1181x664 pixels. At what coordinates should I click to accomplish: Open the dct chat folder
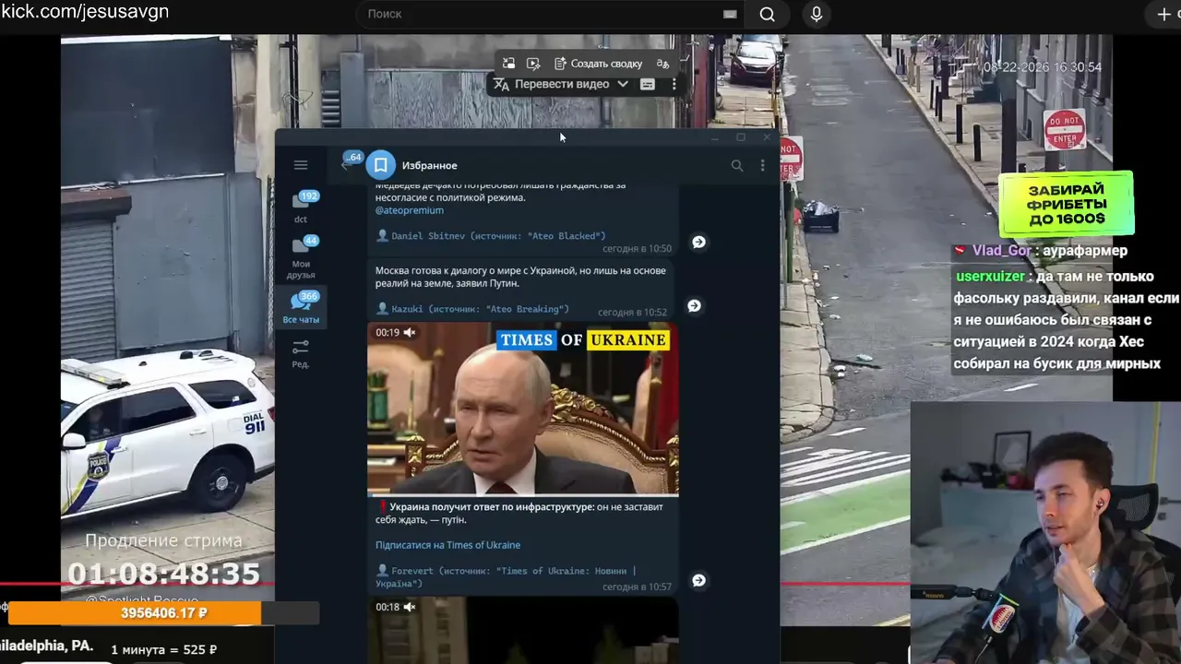pos(302,207)
